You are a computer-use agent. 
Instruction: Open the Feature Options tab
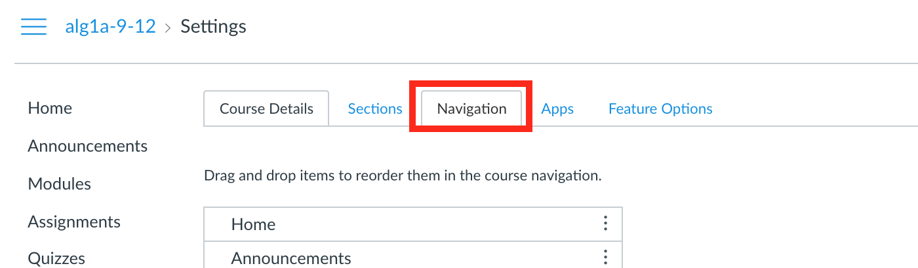(660, 109)
